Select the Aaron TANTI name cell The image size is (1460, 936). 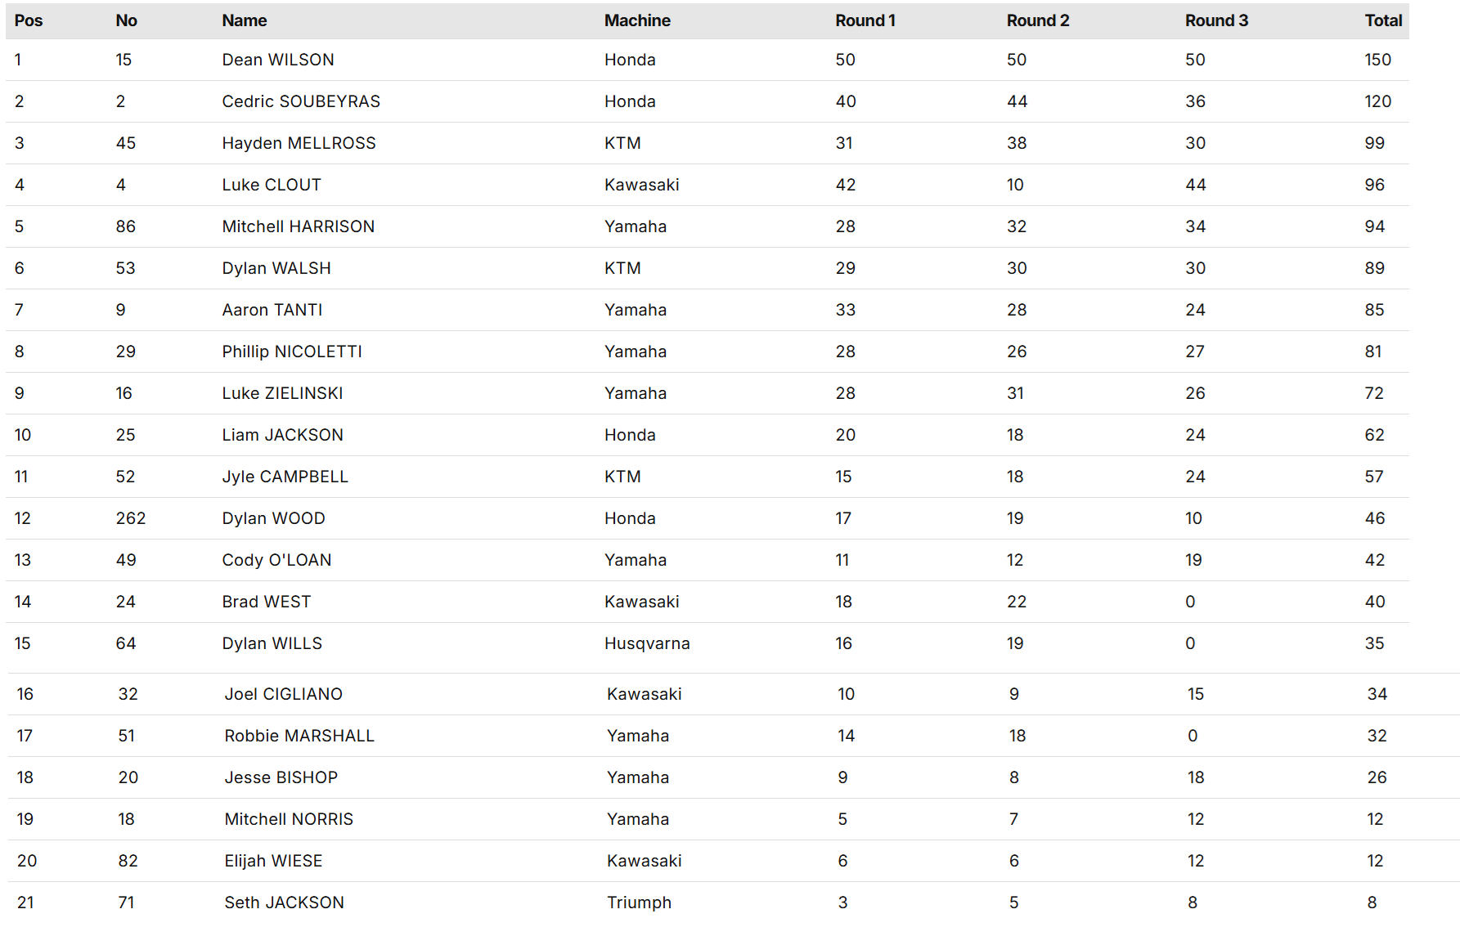272,311
